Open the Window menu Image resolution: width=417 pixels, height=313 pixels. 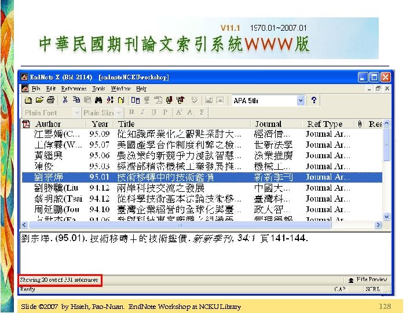click(x=120, y=89)
